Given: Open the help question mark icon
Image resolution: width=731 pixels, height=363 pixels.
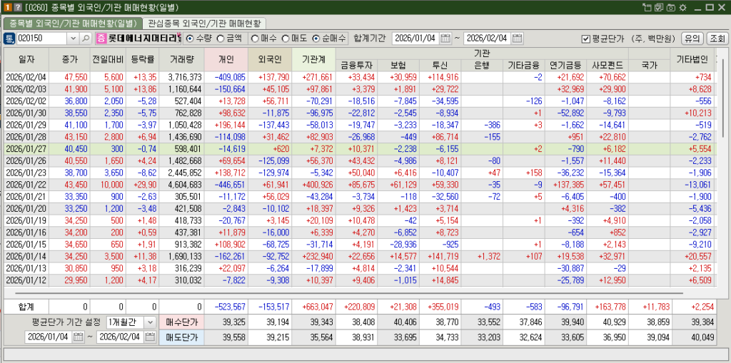Looking at the screenshot, I should (17, 7).
